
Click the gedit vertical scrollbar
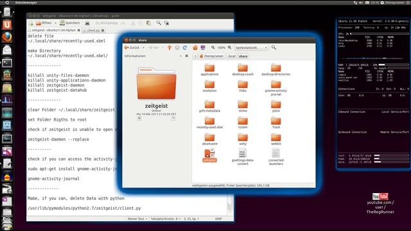230,204
